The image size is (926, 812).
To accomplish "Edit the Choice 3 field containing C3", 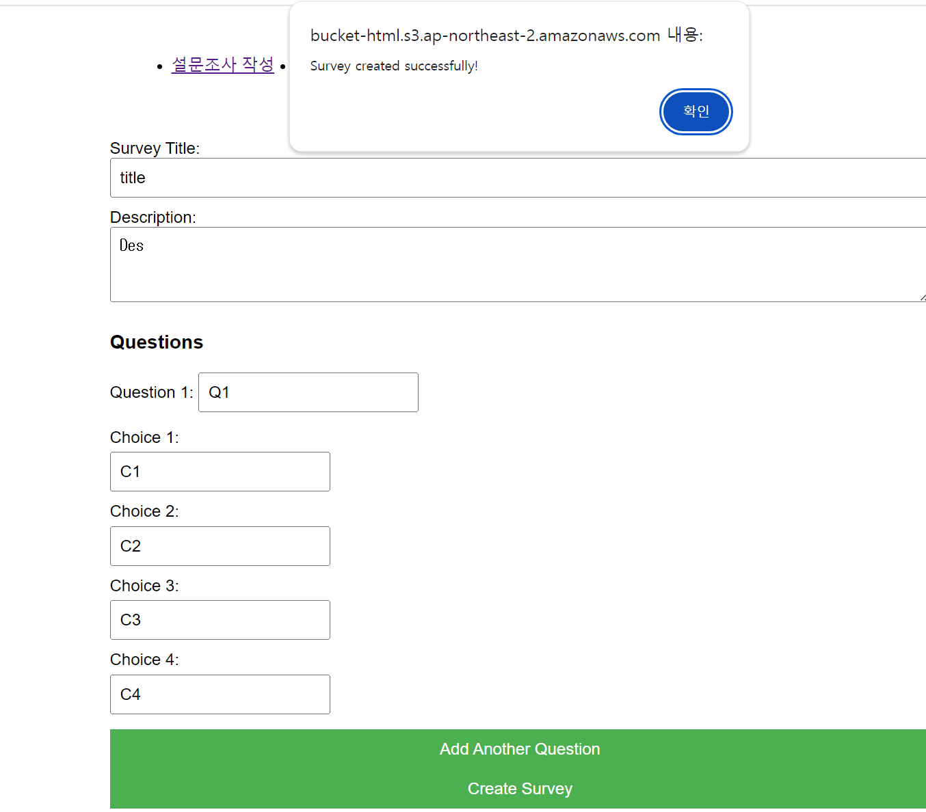I will 220,620.
